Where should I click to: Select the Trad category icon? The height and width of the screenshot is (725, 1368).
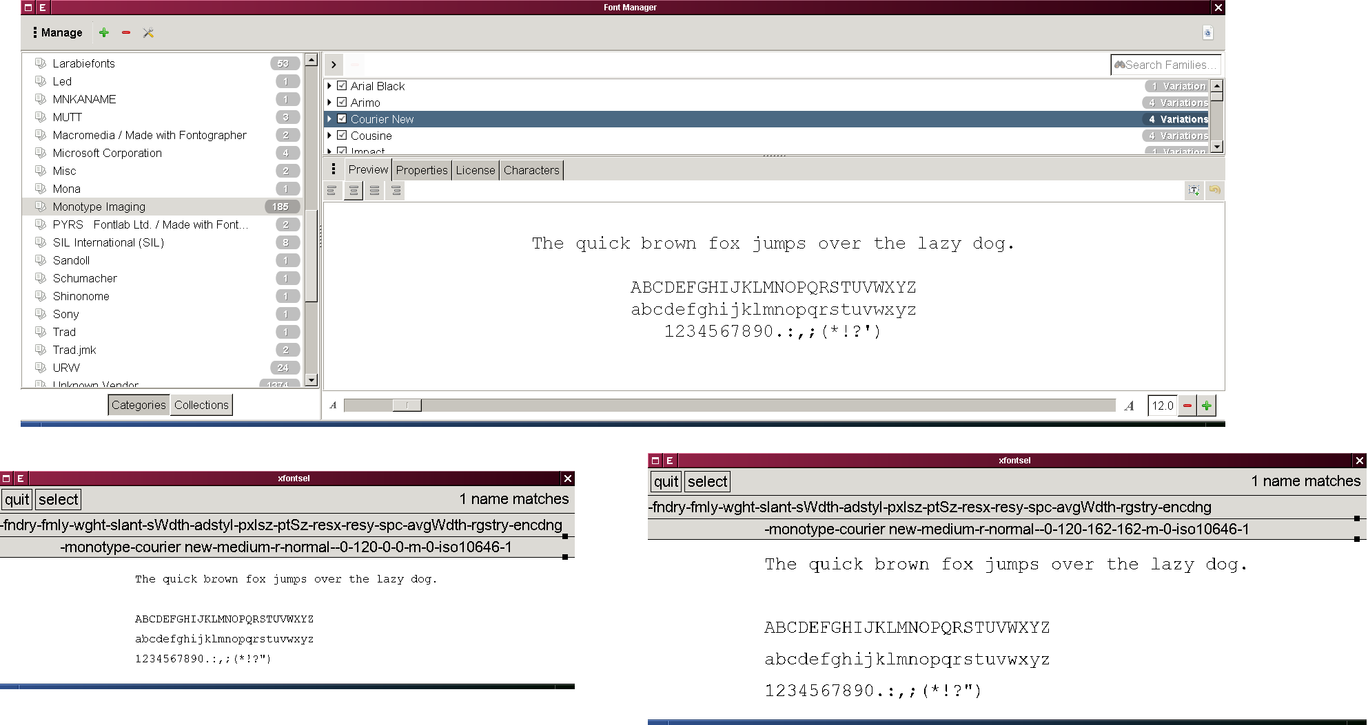pos(41,332)
